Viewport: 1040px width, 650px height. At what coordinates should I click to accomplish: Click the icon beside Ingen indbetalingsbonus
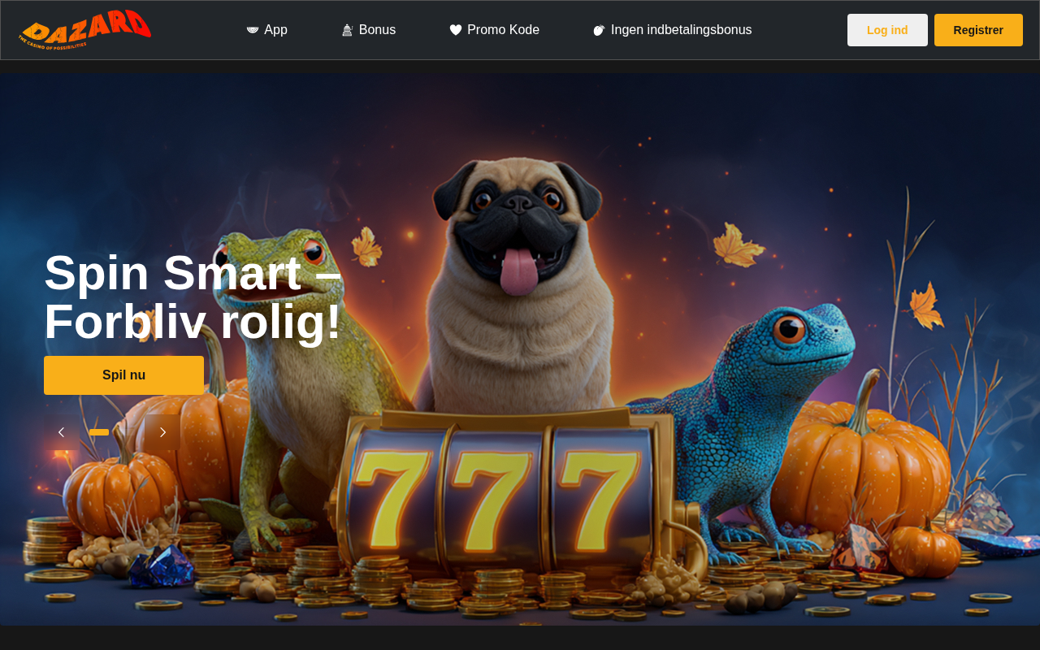point(600,30)
